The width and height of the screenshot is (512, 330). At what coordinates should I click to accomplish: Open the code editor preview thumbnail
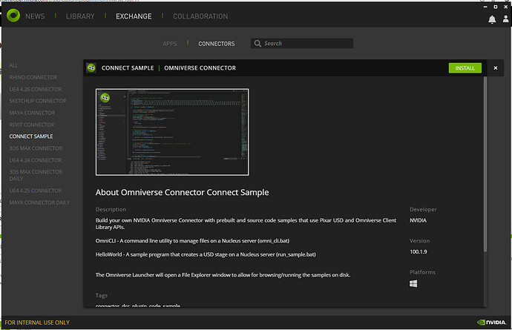point(172,132)
